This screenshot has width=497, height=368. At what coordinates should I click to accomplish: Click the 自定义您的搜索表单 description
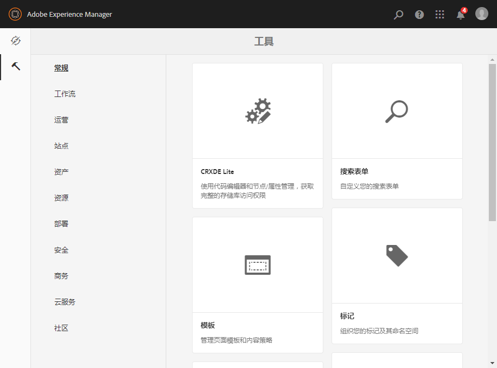369,186
